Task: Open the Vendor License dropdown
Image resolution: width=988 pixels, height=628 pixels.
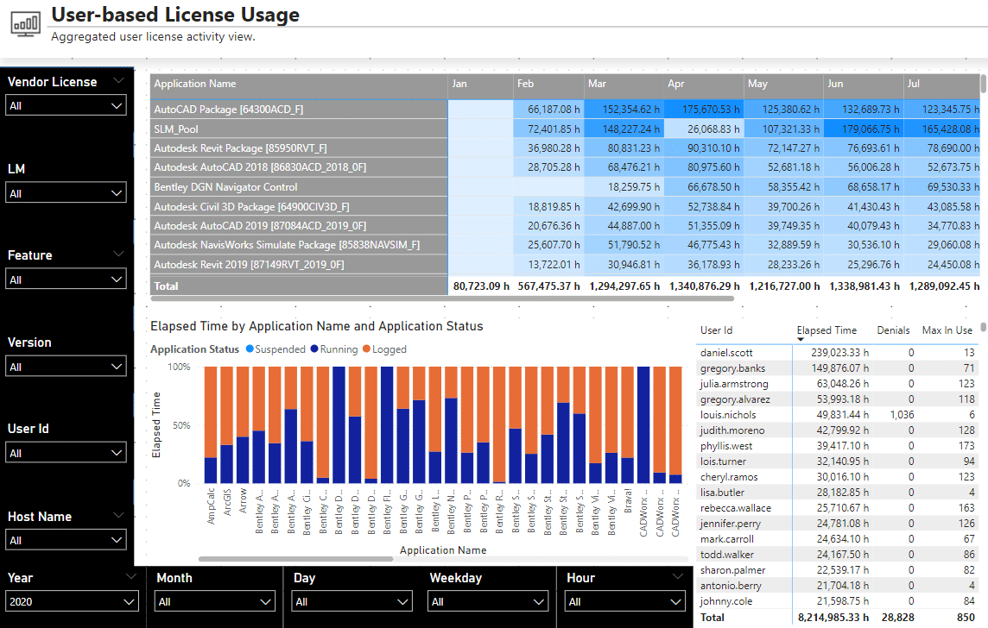Action: [x=66, y=106]
